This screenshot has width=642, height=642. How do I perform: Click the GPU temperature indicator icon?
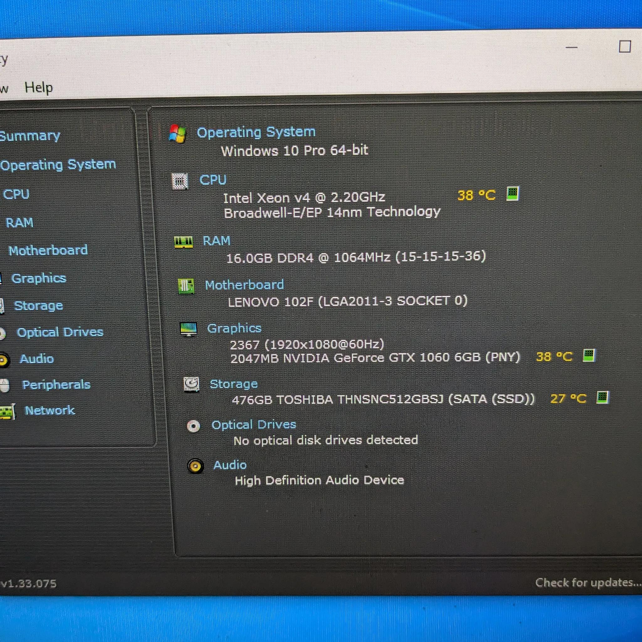tap(589, 355)
